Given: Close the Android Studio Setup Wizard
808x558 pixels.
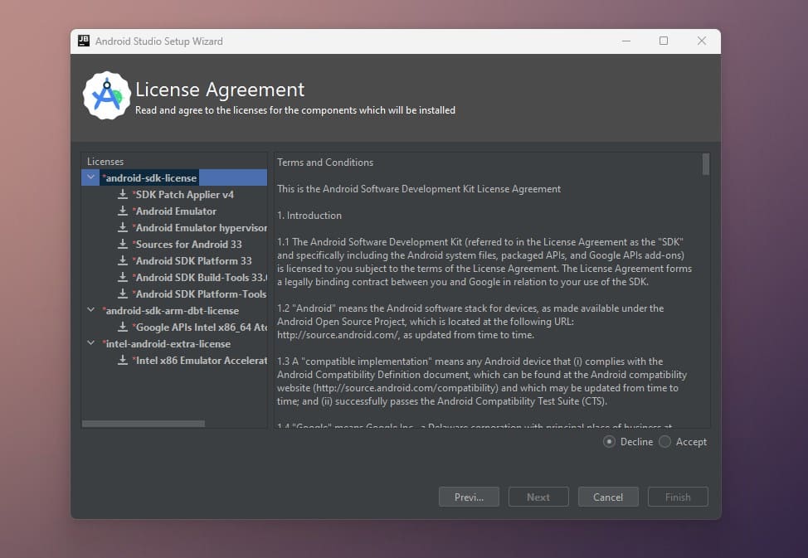Looking at the screenshot, I should click(x=701, y=41).
